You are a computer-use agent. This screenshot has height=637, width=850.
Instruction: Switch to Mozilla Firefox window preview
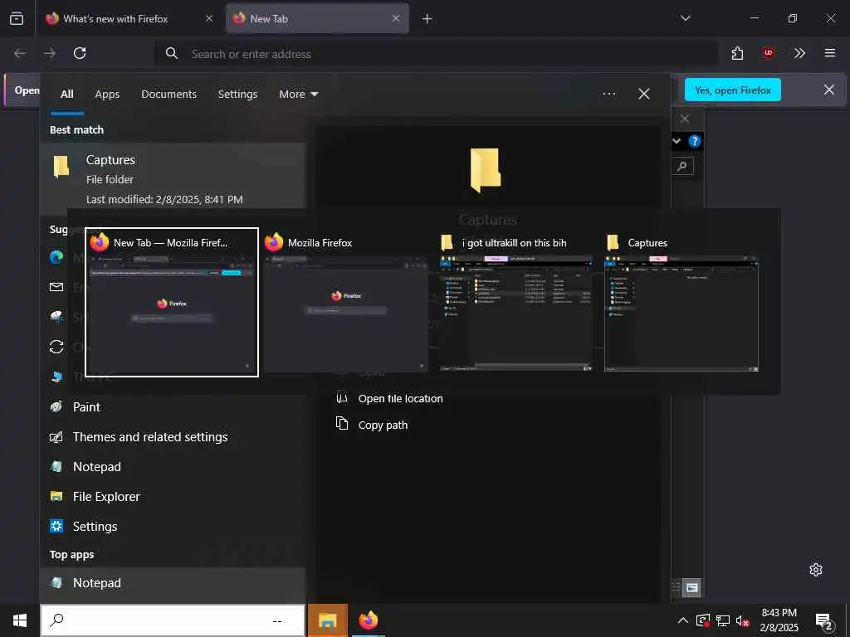345,302
